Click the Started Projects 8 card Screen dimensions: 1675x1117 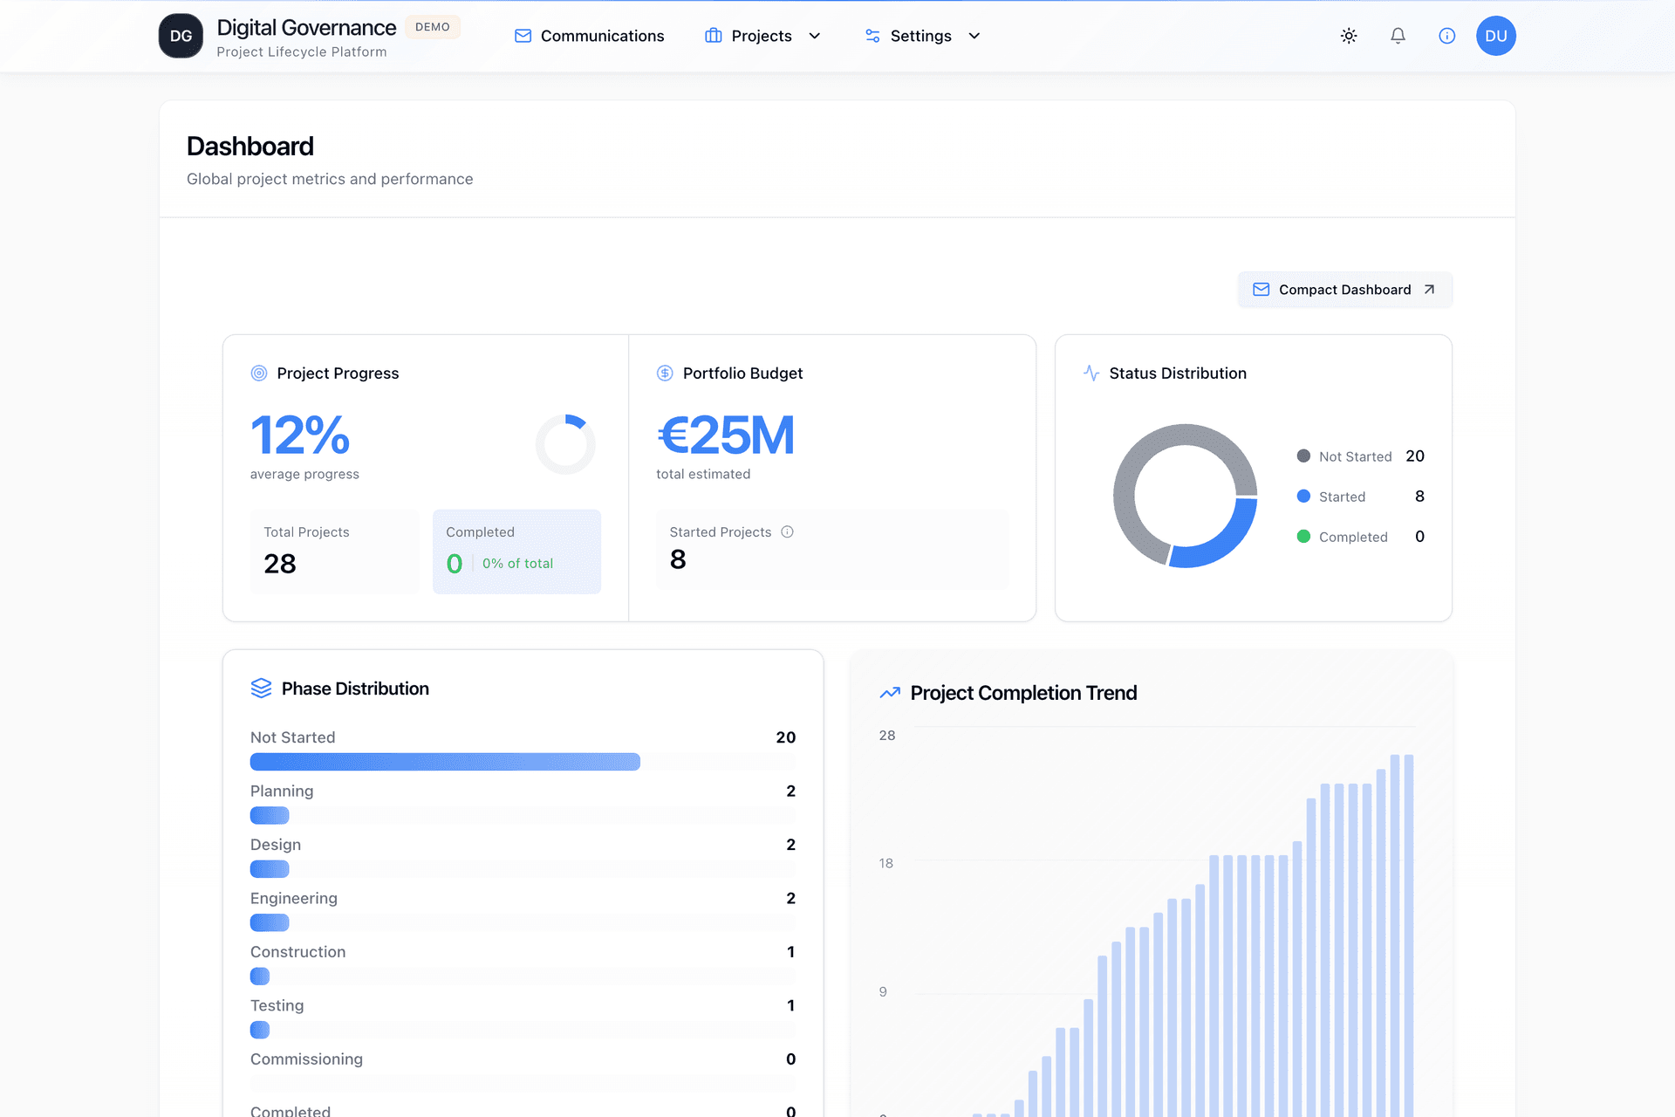tap(832, 550)
